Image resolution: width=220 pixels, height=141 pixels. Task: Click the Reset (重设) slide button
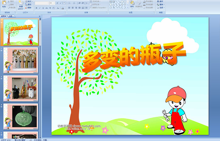[28, 4]
